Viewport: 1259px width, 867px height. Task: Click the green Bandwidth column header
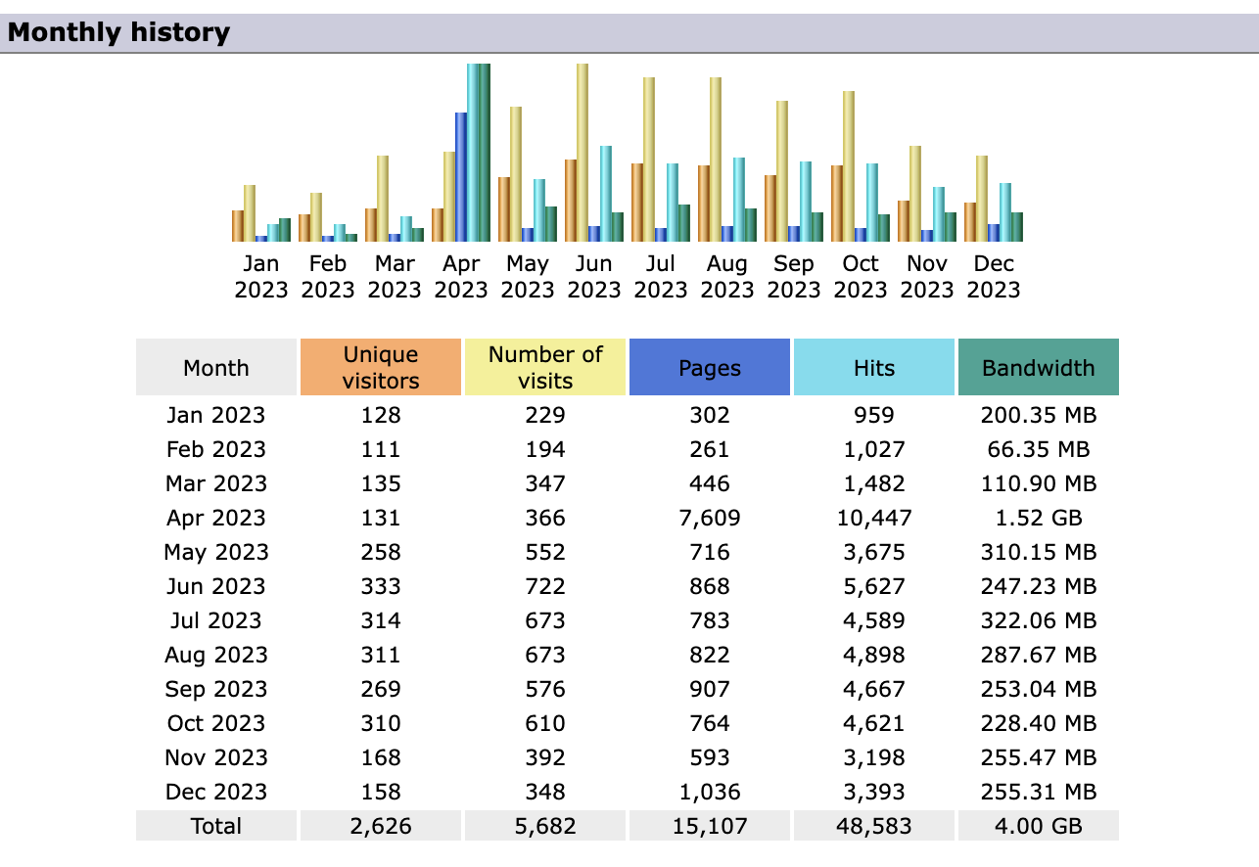pos(1039,368)
